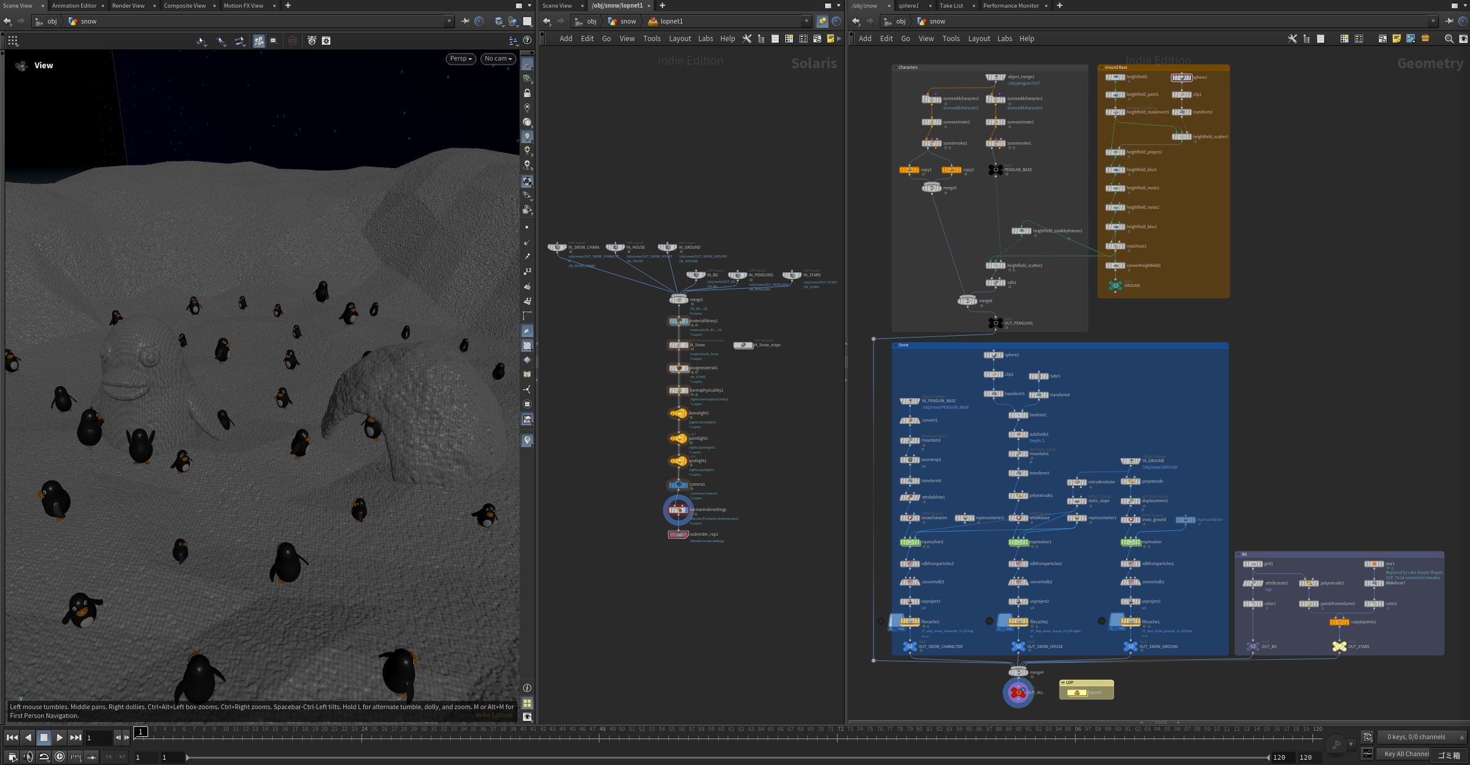
Task: Click the Play forward button in playbar
Action: pyautogui.click(x=59, y=737)
